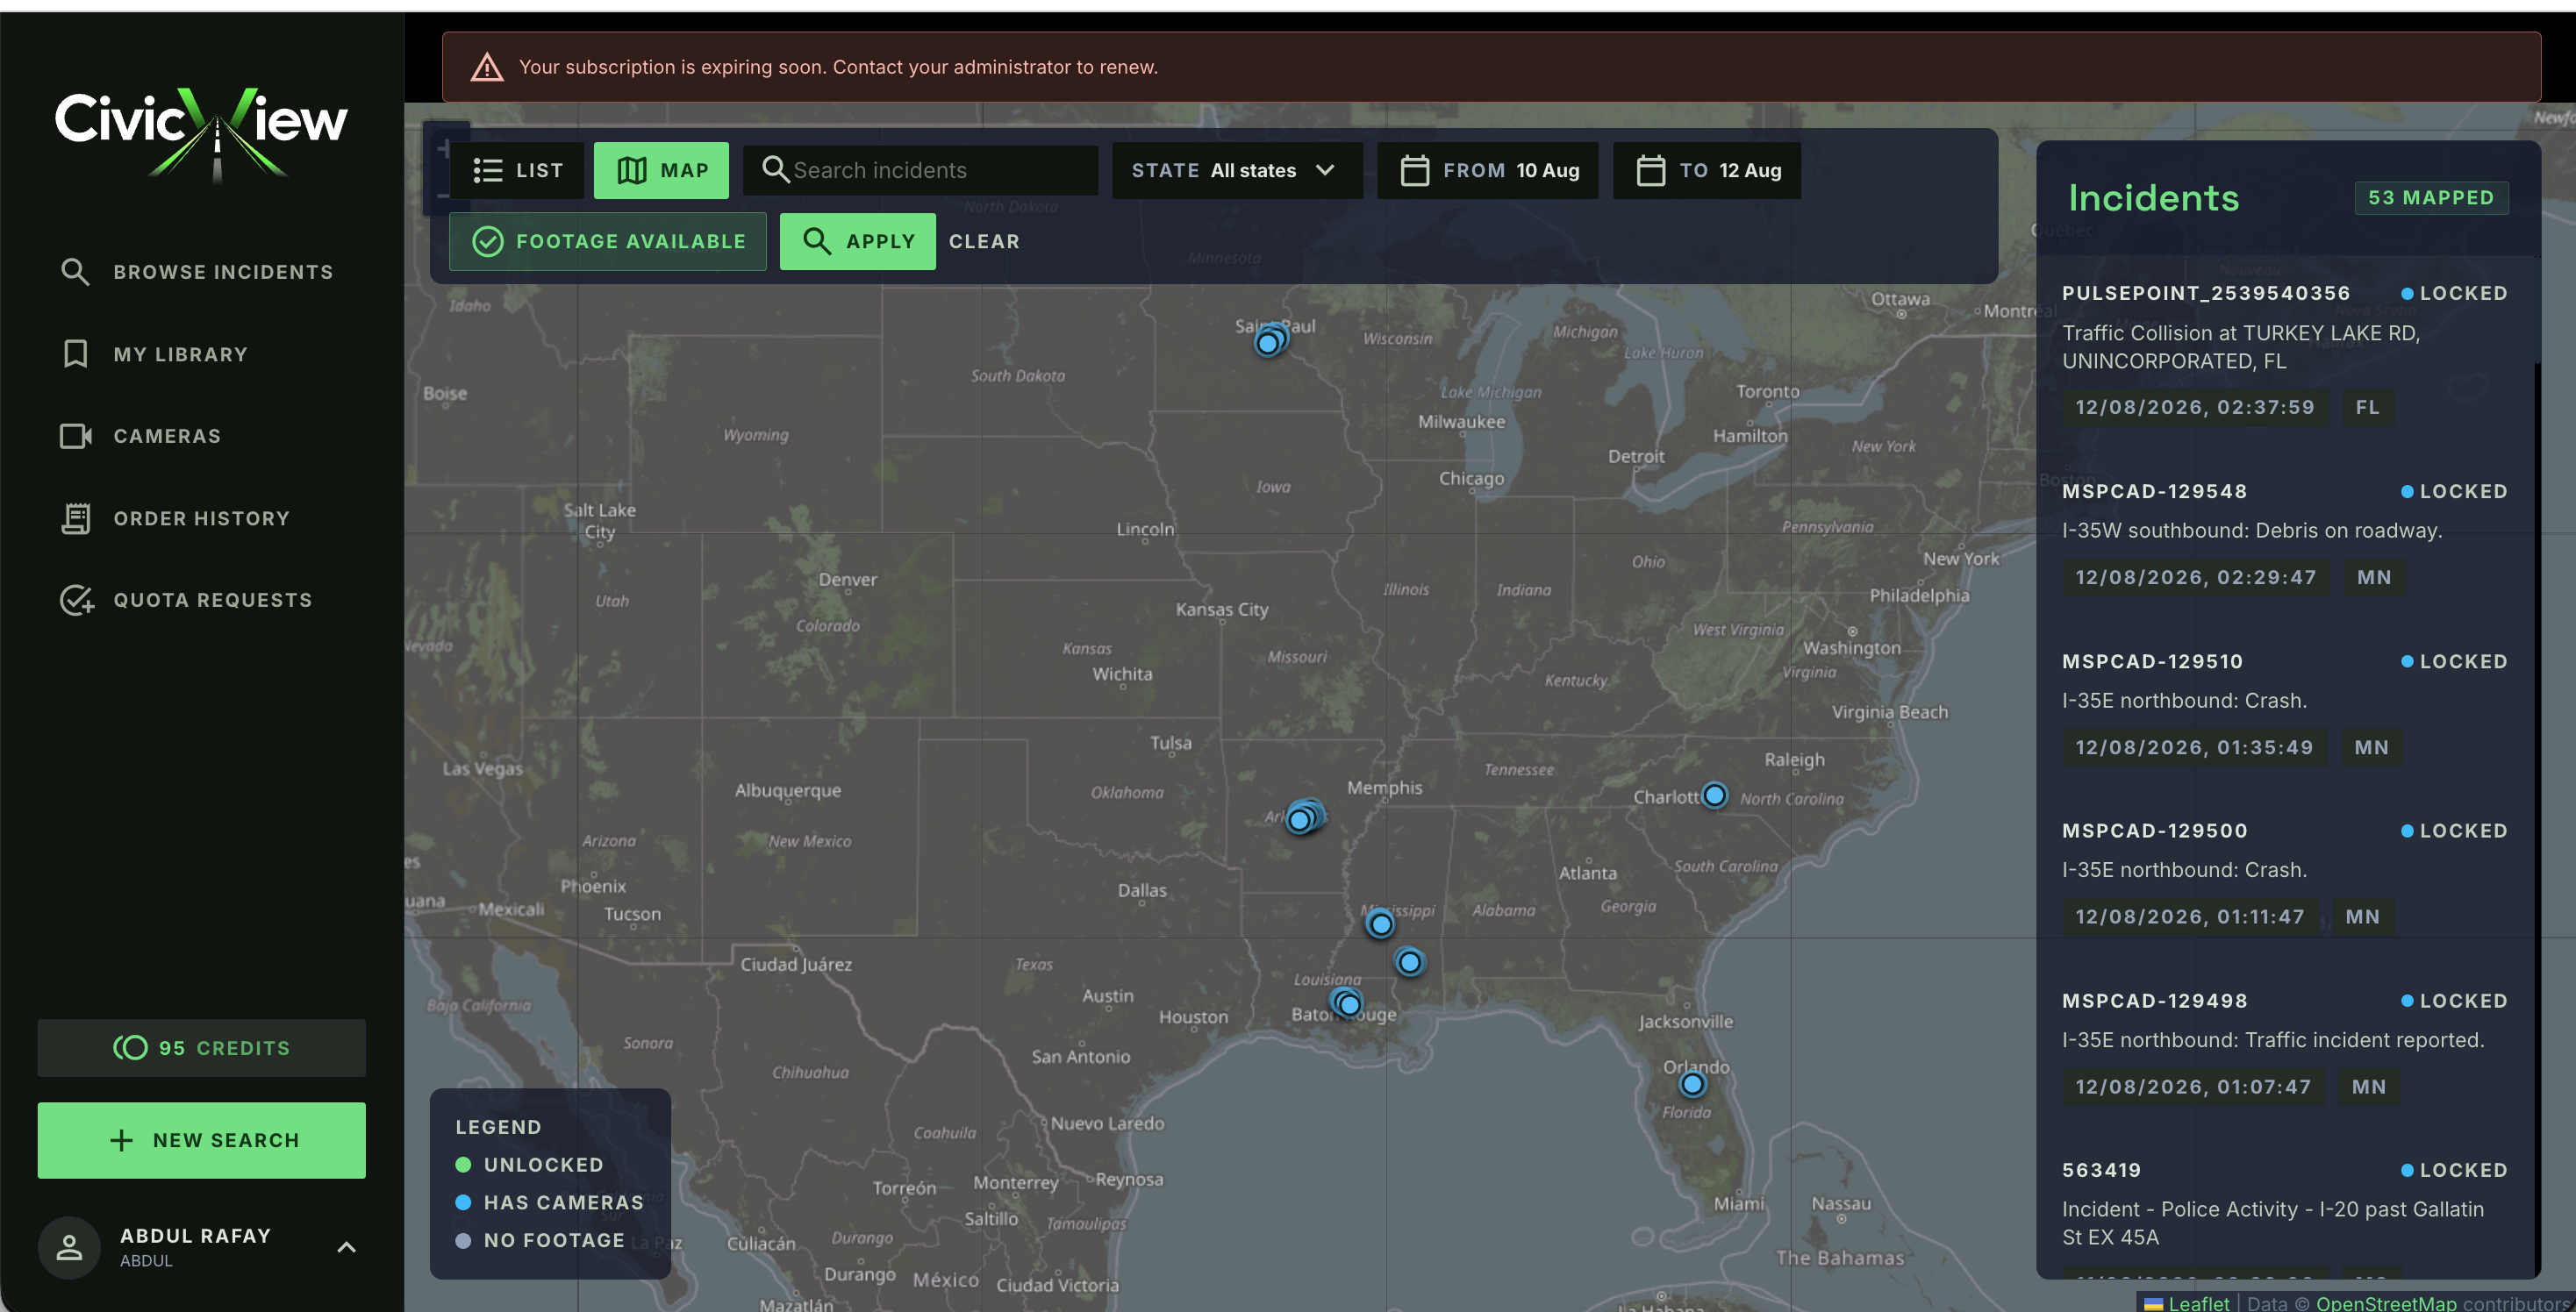Click the incidents panel scrollbar
This screenshot has width=2576, height=1312.
pyautogui.click(x=2538, y=310)
